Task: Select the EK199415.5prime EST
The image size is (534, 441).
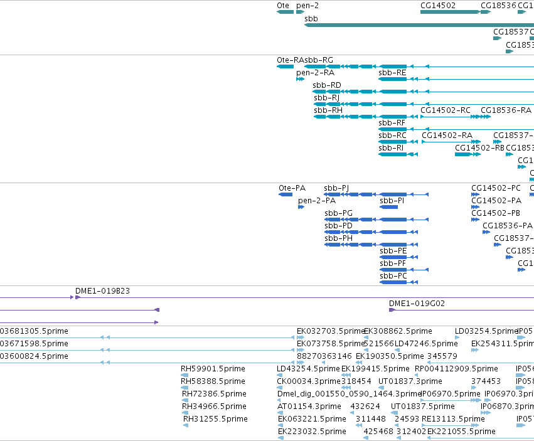Action: pos(346,375)
